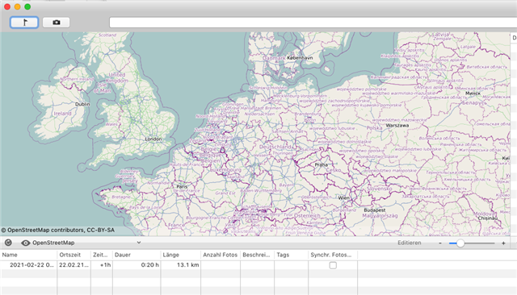Click the Synchr. Fotos... column header
This screenshot has width=517, height=295.
pos(333,255)
